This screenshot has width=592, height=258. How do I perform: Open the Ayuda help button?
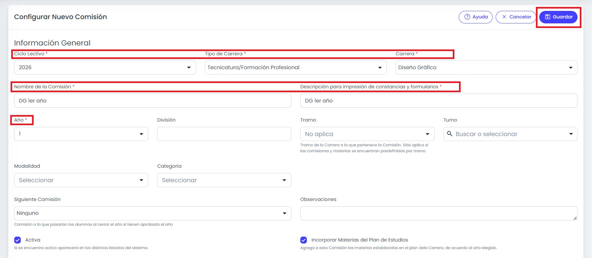coord(476,17)
